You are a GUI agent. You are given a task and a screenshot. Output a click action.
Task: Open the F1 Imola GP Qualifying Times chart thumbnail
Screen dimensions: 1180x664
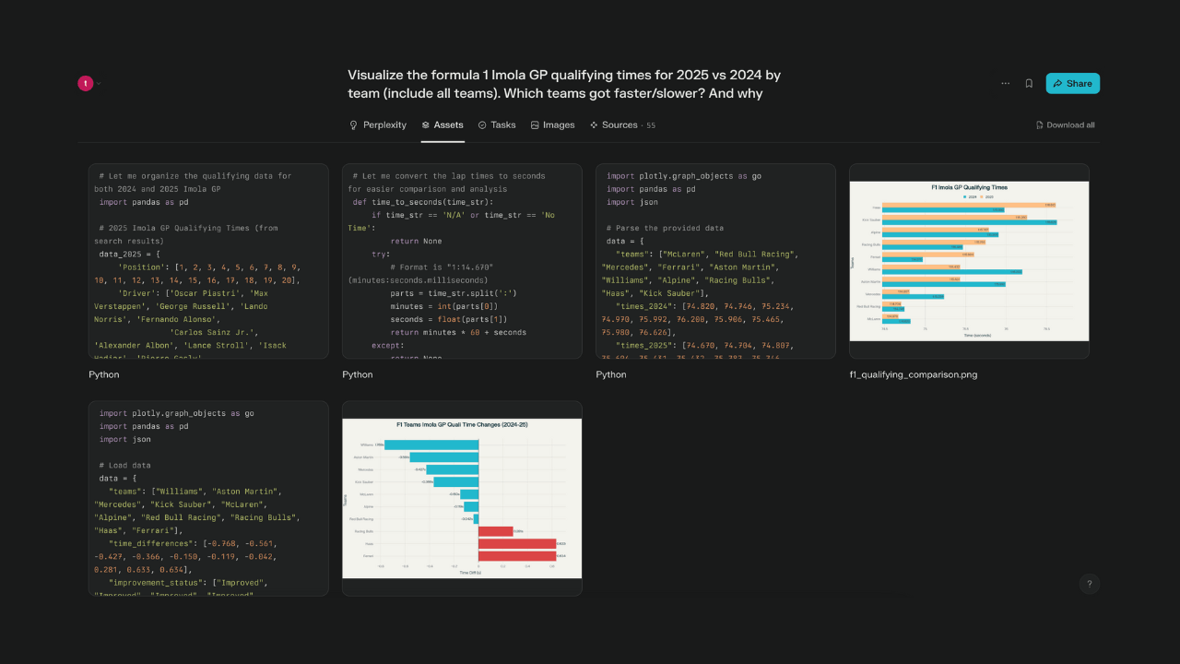click(x=969, y=261)
